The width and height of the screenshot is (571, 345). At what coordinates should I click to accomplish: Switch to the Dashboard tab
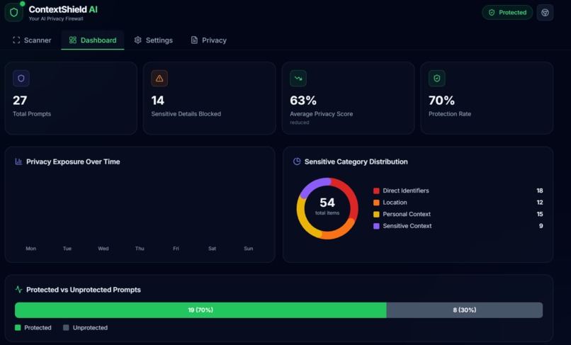(x=93, y=40)
